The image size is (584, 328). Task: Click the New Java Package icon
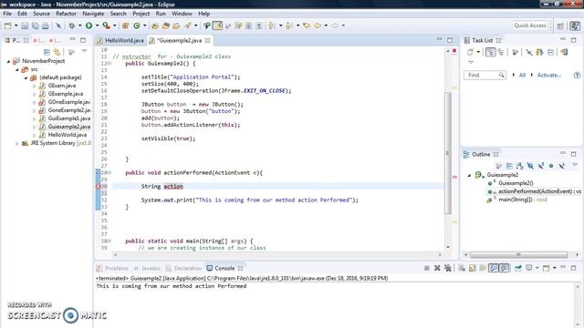click(x=126, y=26)
